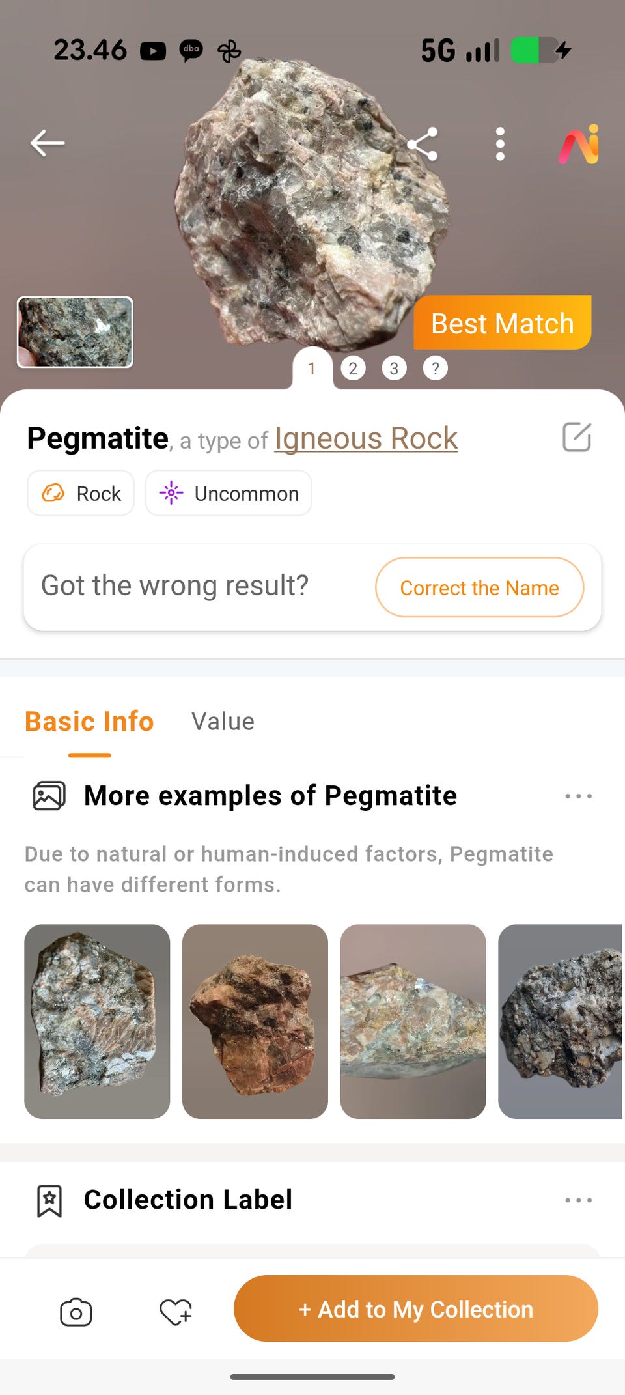This screenshot has width=625, height=1395.
Task: Select the Basic Info tab
Action: [x=89, y=722]
